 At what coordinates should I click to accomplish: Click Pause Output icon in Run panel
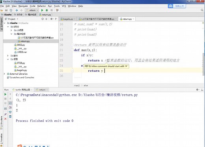[x=6, y=103]
